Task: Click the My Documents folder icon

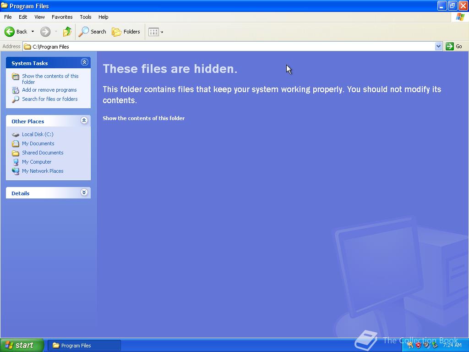Action: pyautogui.click(x=16, y=143)
